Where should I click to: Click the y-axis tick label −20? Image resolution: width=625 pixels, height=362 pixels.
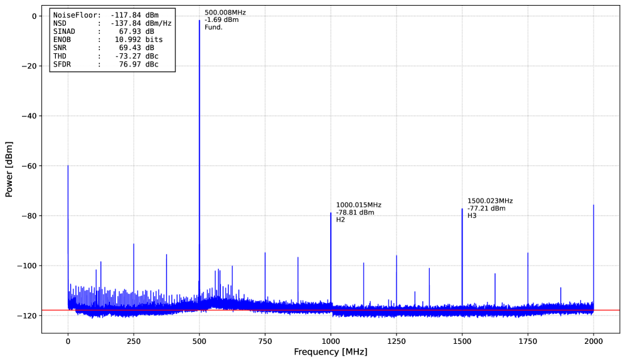click(x=29, y=66)
